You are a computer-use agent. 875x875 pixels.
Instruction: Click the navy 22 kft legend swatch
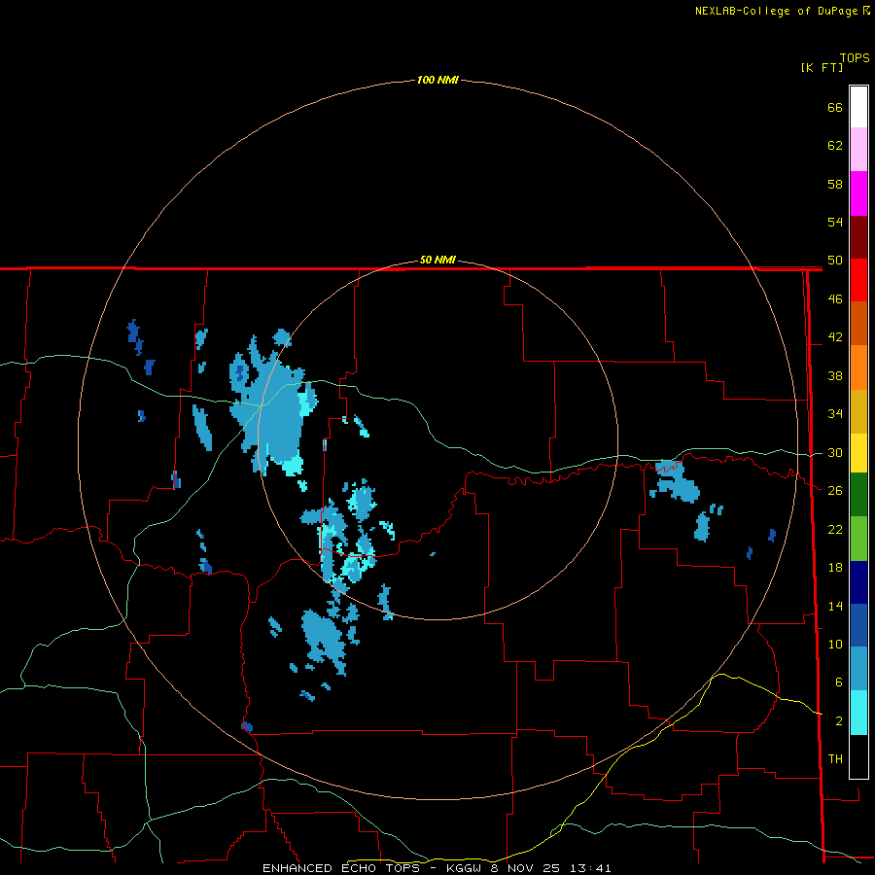pos(858,582)
